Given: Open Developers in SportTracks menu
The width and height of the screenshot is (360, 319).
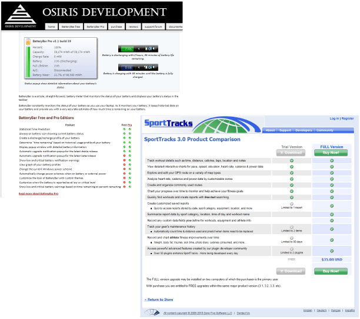Looking at the screenshot, I should (304, 130).
